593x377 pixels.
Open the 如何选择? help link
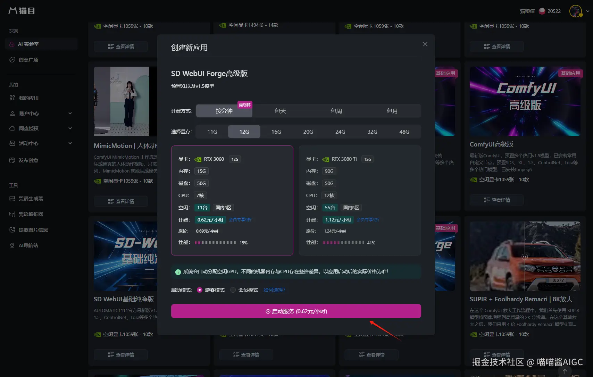[x=274, y=290]
